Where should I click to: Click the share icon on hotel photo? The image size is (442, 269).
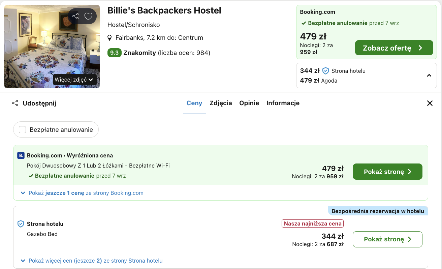(x=75, y=16)
